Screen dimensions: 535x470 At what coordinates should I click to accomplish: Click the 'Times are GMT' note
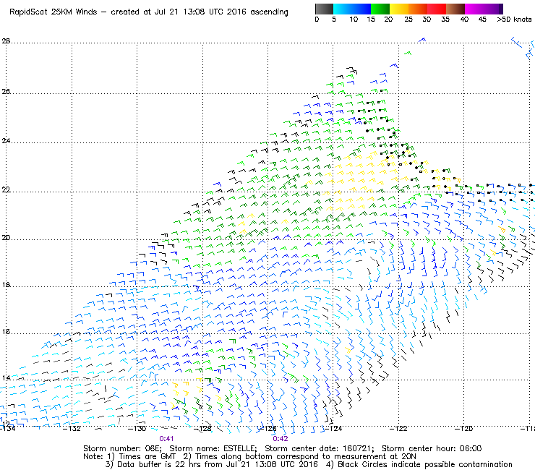click(x=147, y=457)
